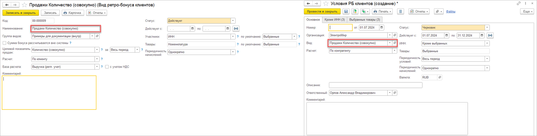The height and width of the screenshot is (136, 537).
Task: Expand the Статус 'Действует' dropdown
Action: pos(233,21)
